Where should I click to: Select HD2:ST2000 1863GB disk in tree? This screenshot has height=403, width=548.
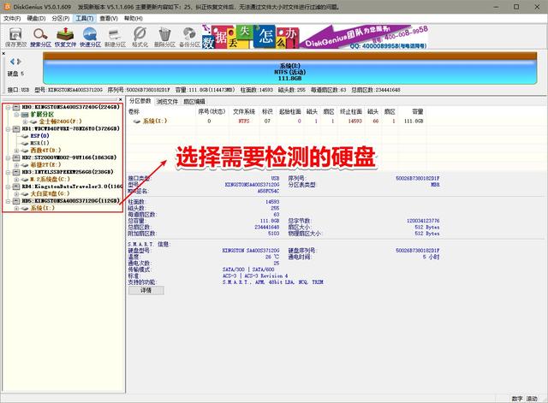[69, 157]
